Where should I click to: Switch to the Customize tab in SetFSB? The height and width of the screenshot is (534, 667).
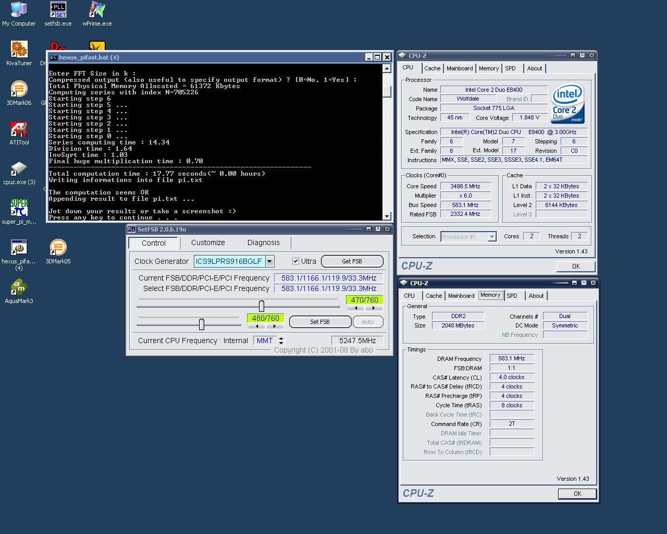208,242
